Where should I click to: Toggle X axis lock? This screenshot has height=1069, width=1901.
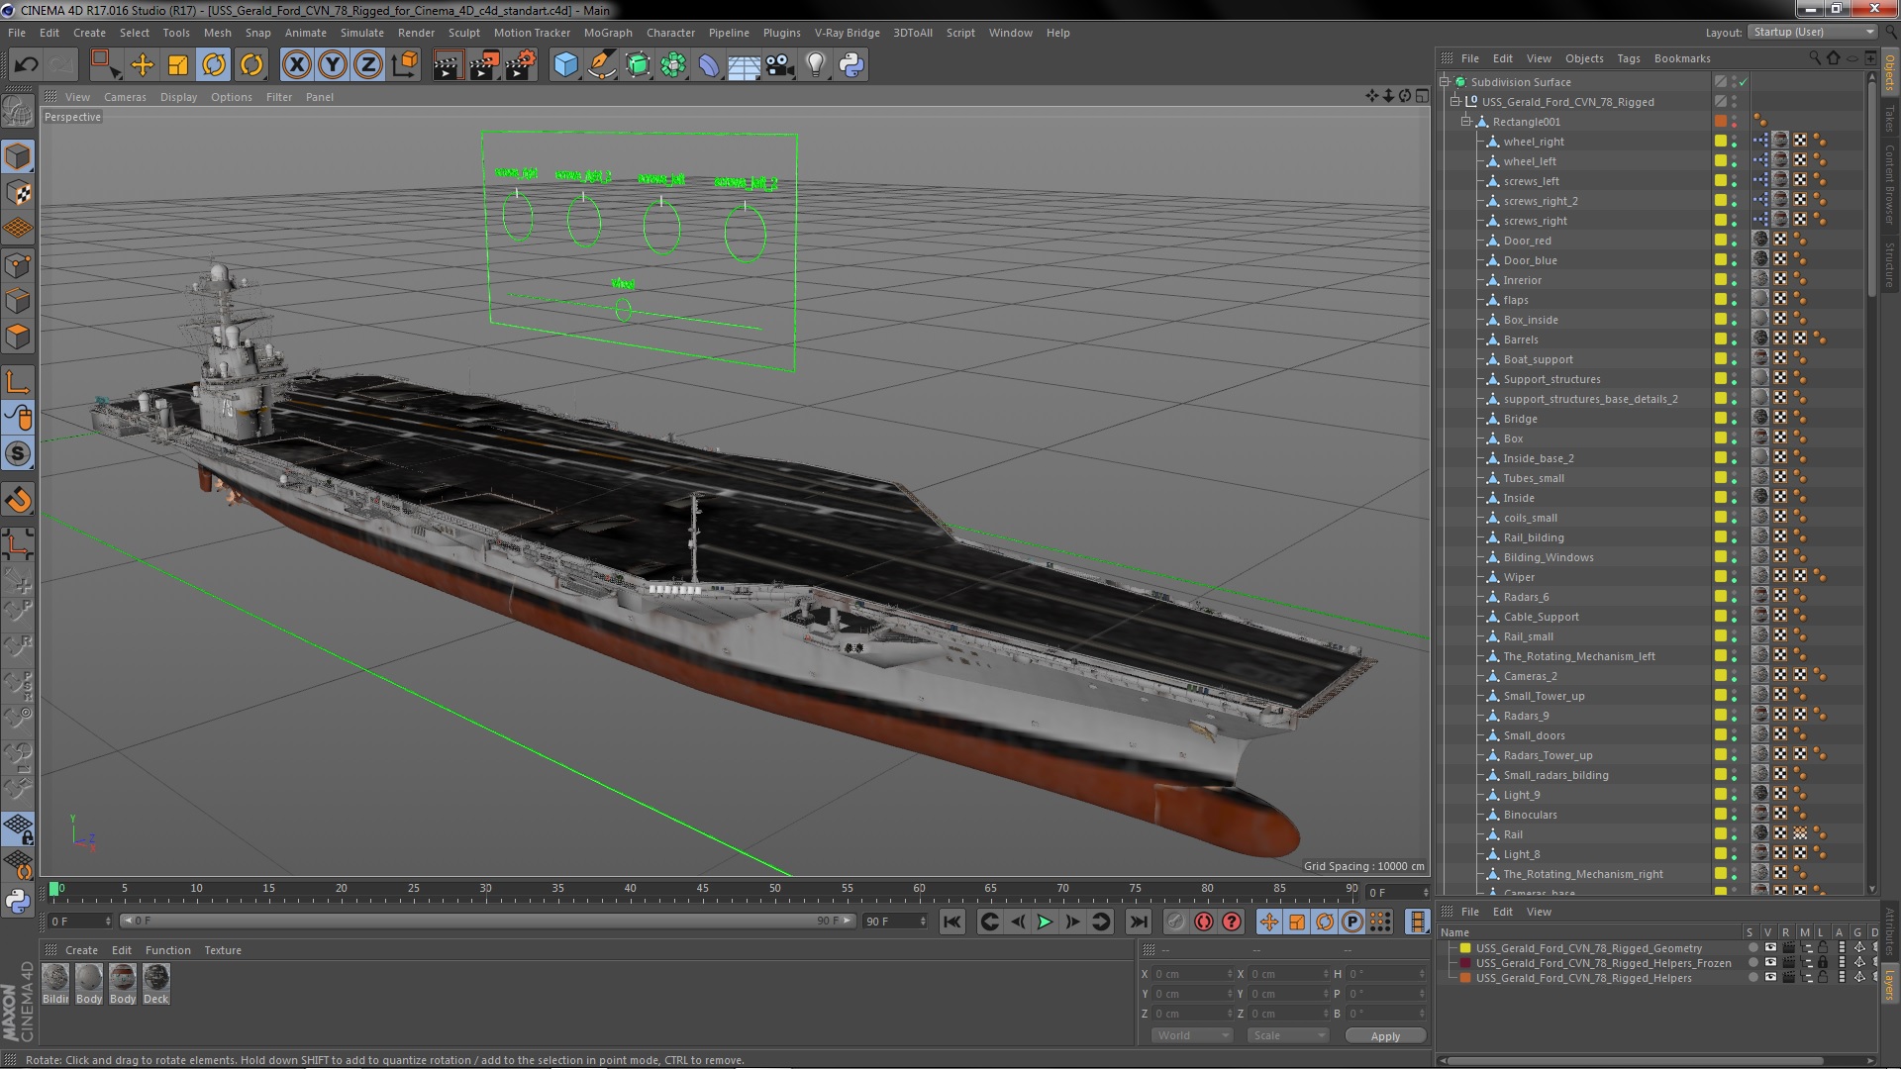pyautogui.click(x=296, y=65)
